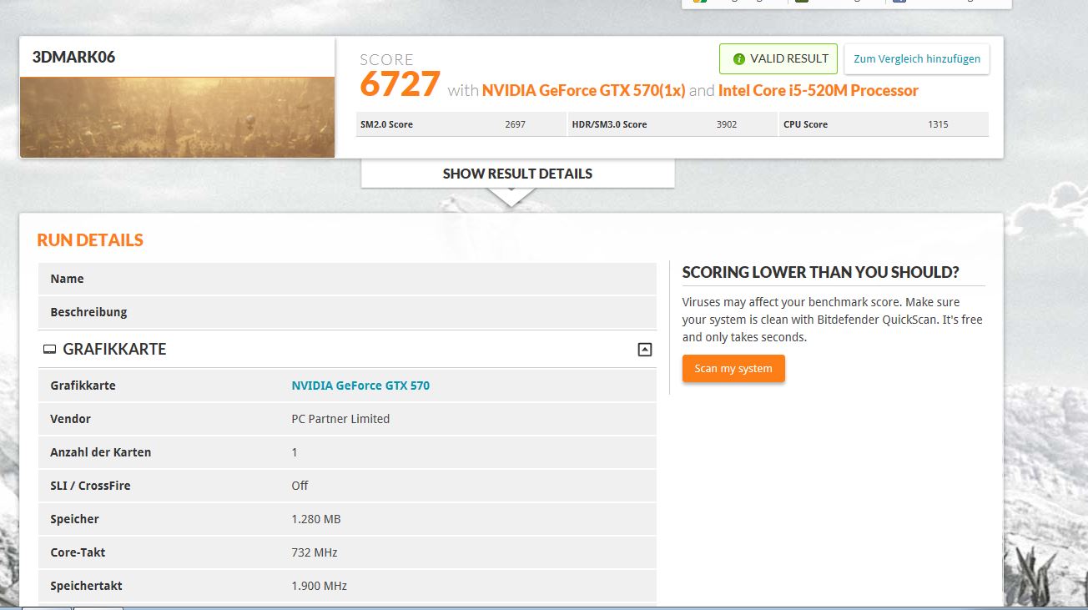Add result via Zum Vergleich hinzufügen

(917, 59)
